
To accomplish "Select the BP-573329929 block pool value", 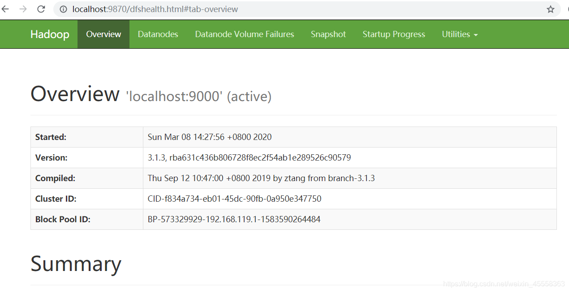I will coord(234,220).
